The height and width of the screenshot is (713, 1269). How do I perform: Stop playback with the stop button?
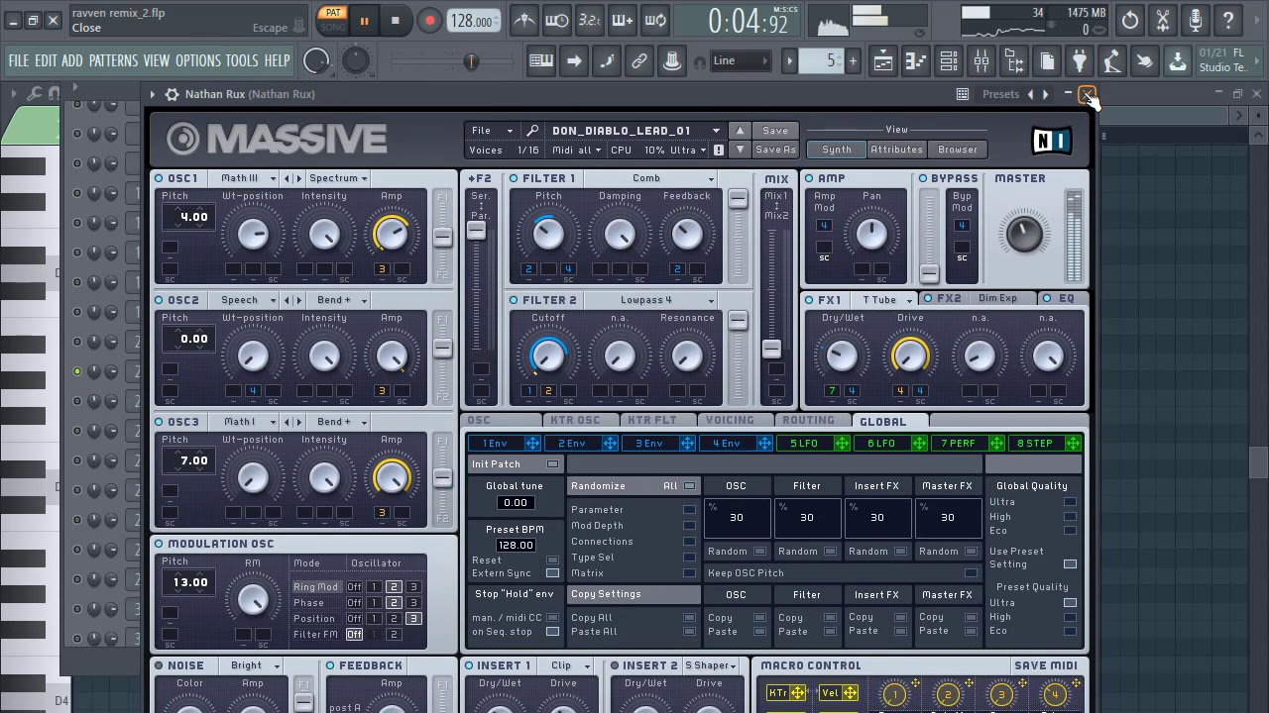click(x=395, y=21)
